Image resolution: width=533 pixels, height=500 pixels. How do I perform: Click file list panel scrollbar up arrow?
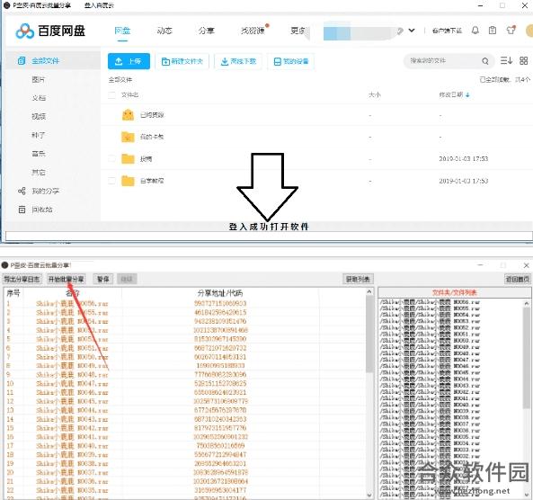[x=527, y=303]
